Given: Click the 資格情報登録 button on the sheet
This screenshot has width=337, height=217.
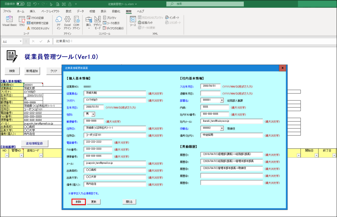Looking at the screenshot, I should coord(35,143).
